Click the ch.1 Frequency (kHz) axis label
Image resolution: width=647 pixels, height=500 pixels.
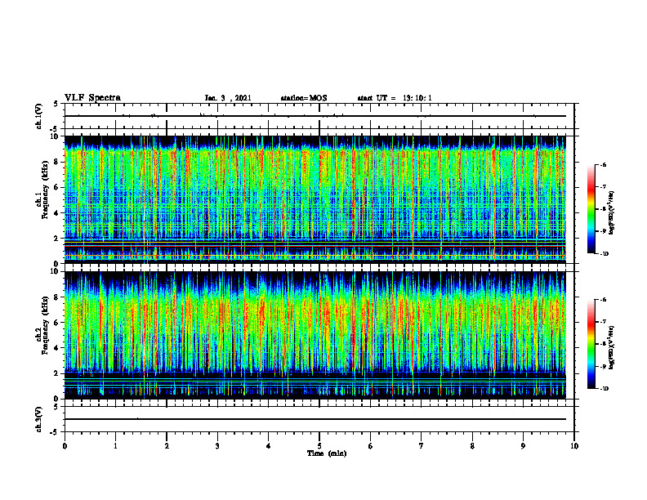pos(42,190)
